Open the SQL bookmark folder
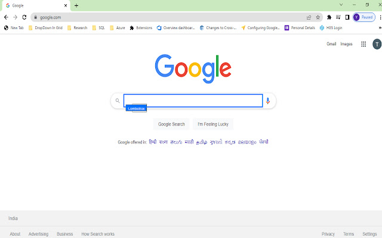382x238 pixels. pyautogui.click(x=98, y=28)
